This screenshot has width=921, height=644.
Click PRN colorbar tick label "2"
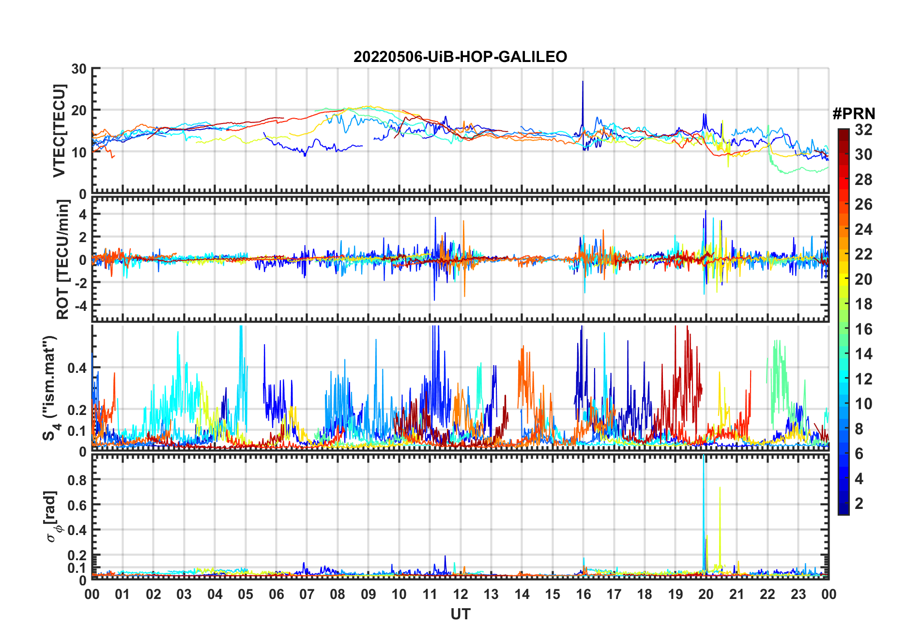859,503
